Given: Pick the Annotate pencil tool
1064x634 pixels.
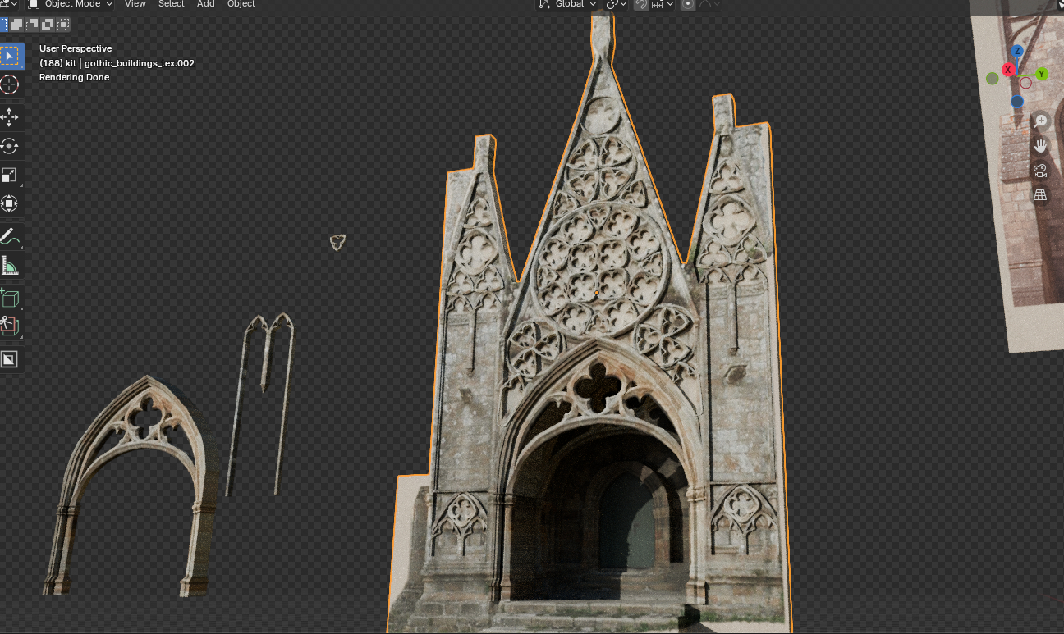Looking at the screenshot, I should click(10, 237).
